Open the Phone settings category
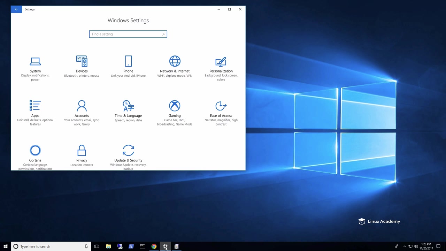This screenshot has width=446, height=251. tap(128, 66)
